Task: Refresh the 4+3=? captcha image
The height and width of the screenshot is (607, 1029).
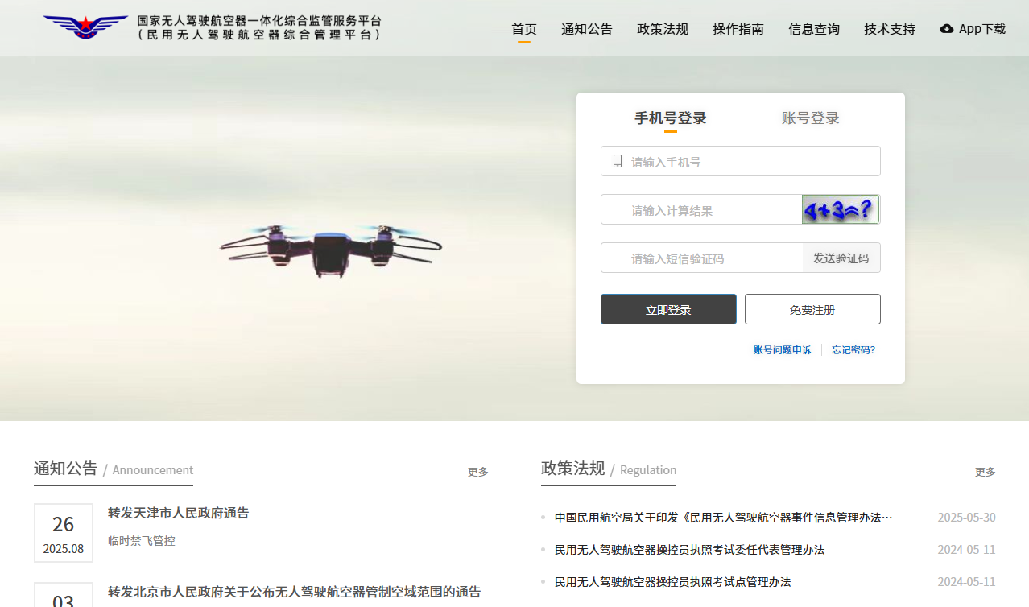Action: click(x=840, y=209)
